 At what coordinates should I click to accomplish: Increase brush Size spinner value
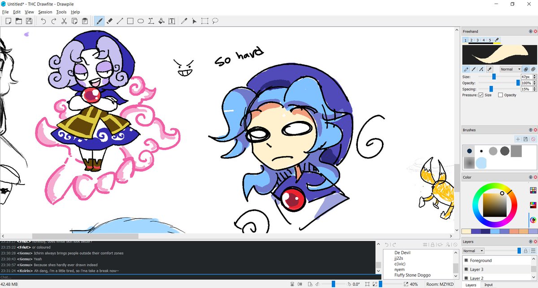[535, 76]
